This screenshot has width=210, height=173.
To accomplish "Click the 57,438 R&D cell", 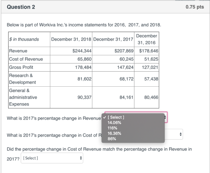I will pos(147,79).
